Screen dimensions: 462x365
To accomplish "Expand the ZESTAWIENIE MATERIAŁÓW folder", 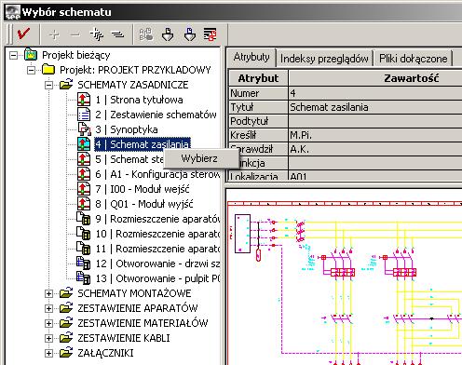I will point(48,323).
